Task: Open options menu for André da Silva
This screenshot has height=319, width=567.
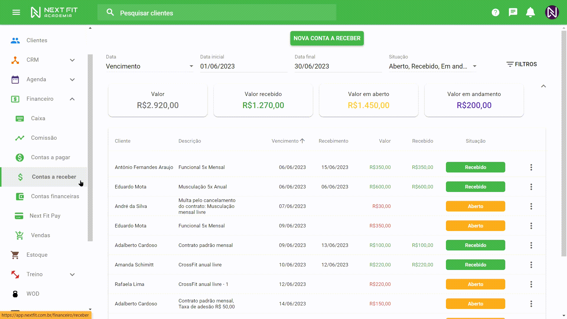Action: pos(531,206)
